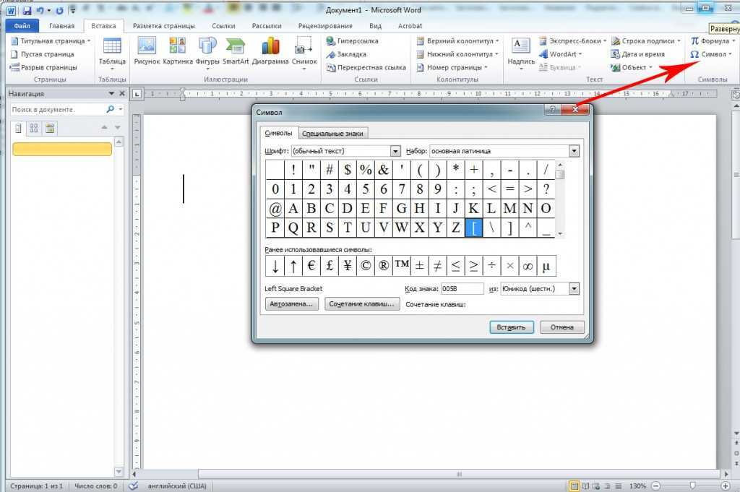
Task: Open the Экспресс-блоки quick parts menu
Action: [x=573, y=41]
